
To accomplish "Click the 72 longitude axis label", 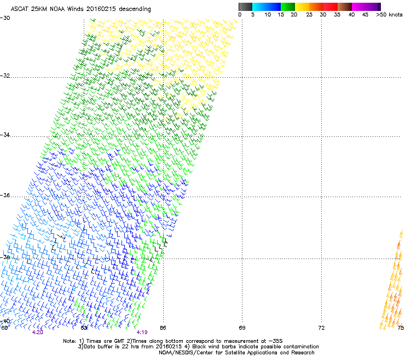I will pos(321,328).
